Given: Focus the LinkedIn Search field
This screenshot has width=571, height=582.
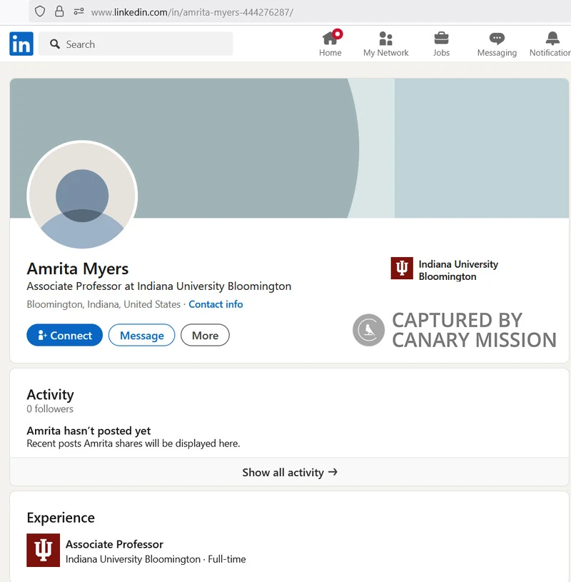Looking at the screenshot, I should coord(136,44).
